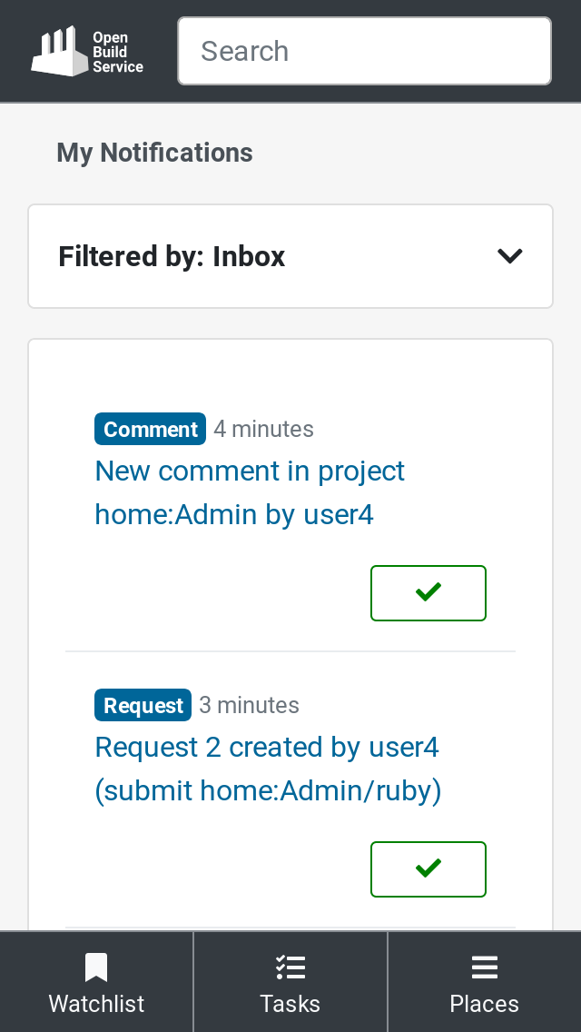Tap the Tasks checklist icon
Screen dimensions: 581x1032
pyautogui.click(x=290, y=967)
